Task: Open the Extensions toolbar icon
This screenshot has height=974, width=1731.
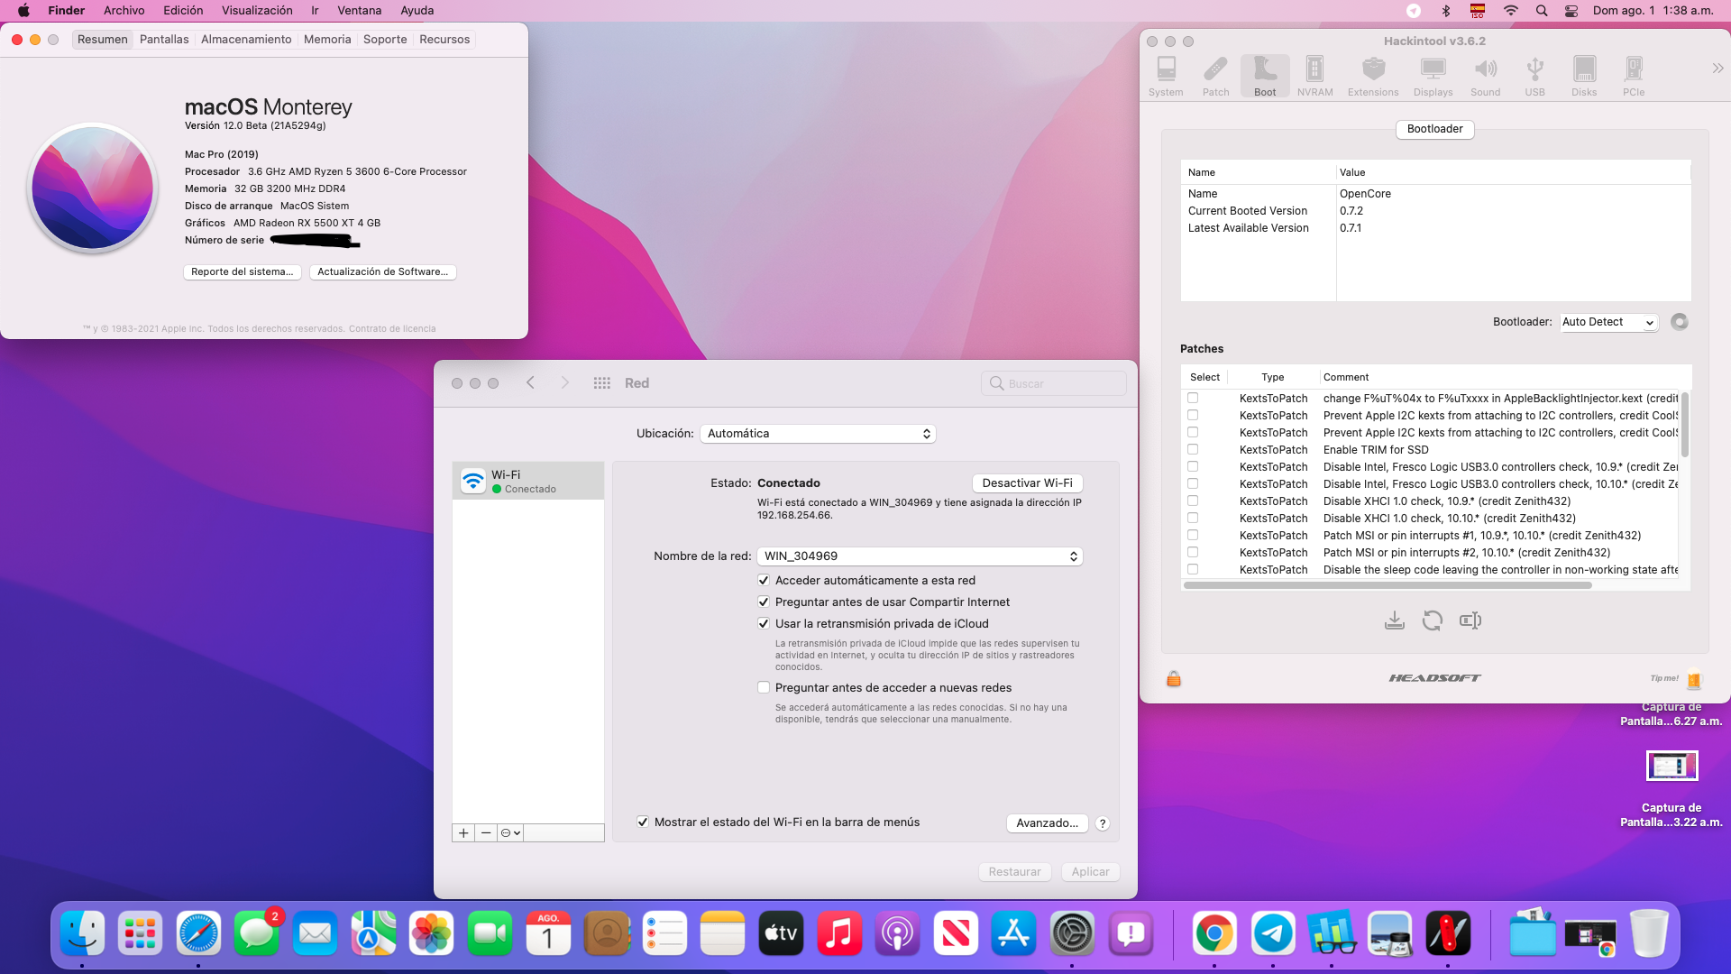Action: [1373, 77]
